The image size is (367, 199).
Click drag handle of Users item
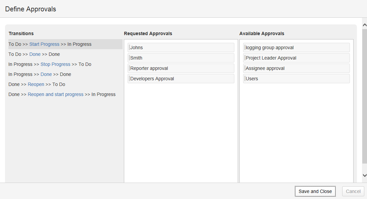point(245,79)
